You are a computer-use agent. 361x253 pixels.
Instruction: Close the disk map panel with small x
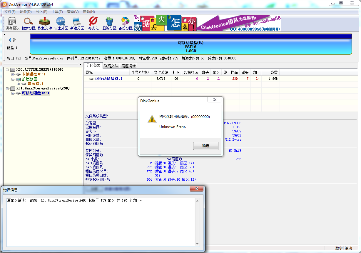(4, 34)
